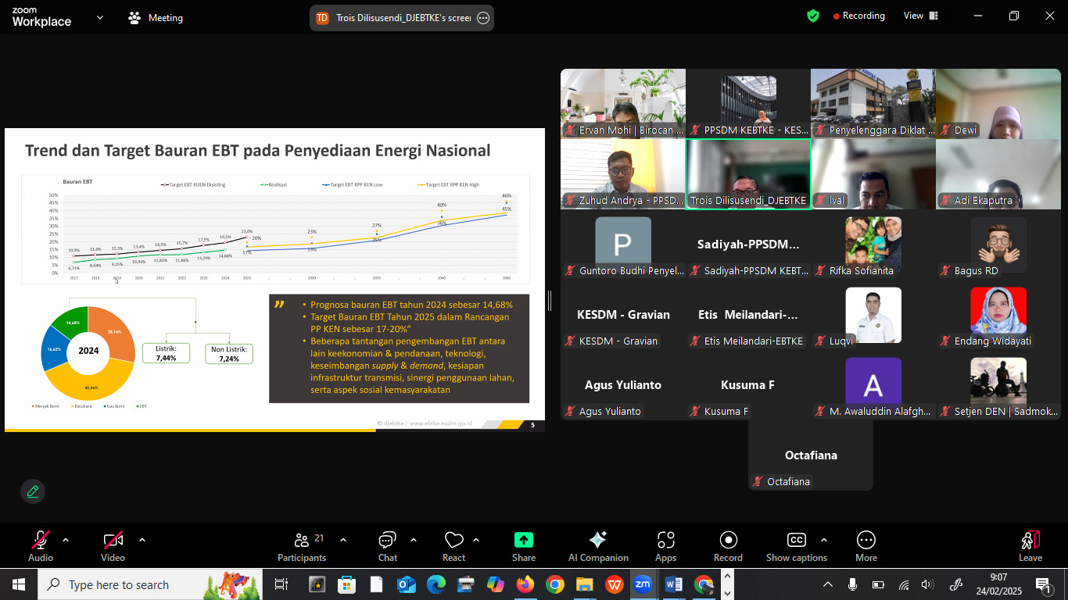The image size is (1068, 600).
Task: Start recording with Record button
Action: 728,546
